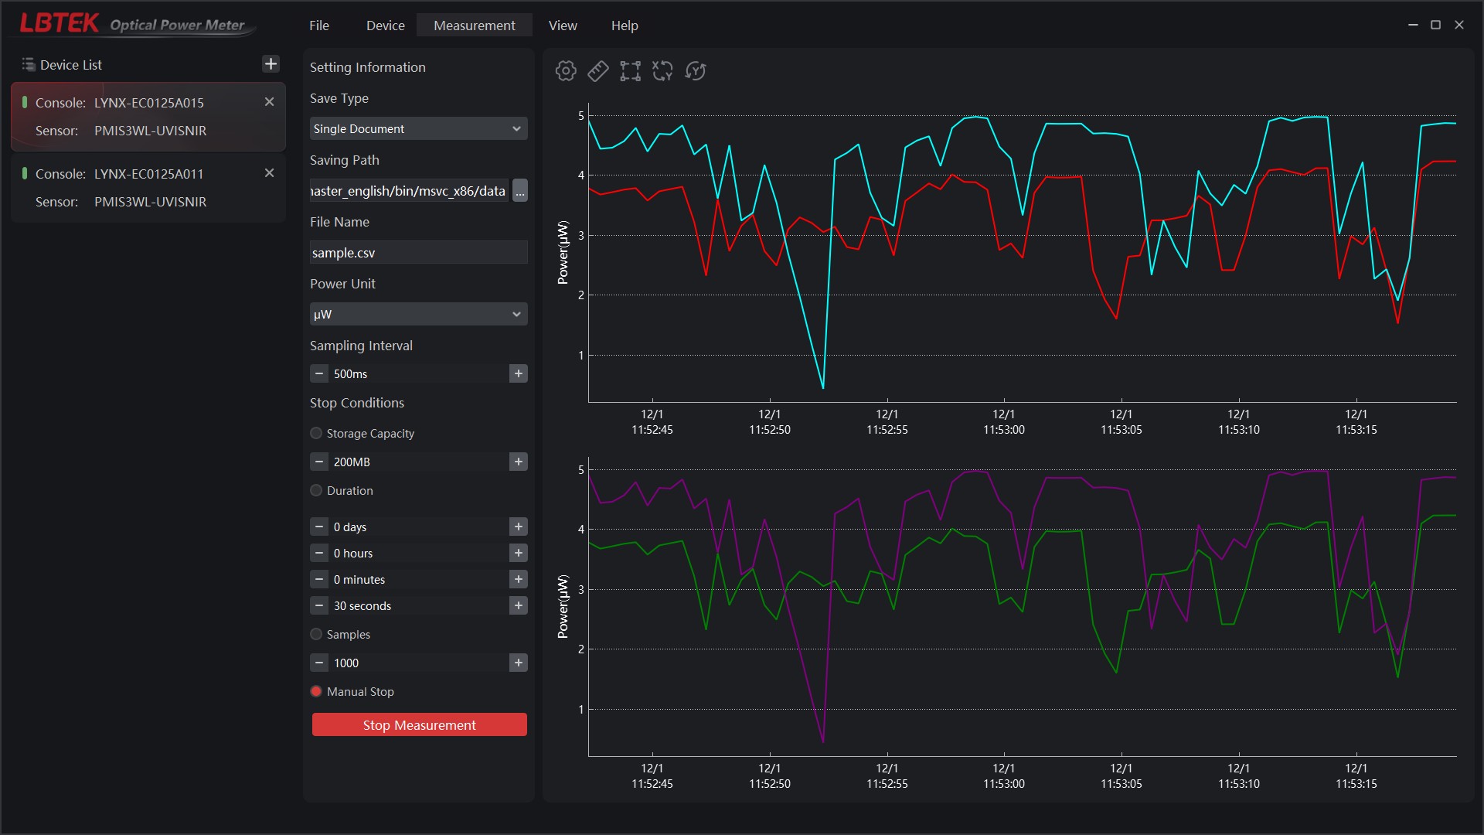Image resolution: width=1484 pixels, height=835 pixels.
Task: Choose the Samples stop condition
Action: [x=316, y=635]
